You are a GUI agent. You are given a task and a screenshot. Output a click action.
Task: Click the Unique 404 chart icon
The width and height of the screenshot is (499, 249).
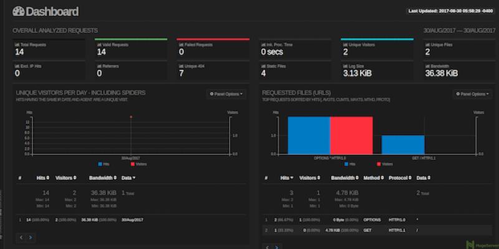(x=181, y=65)
